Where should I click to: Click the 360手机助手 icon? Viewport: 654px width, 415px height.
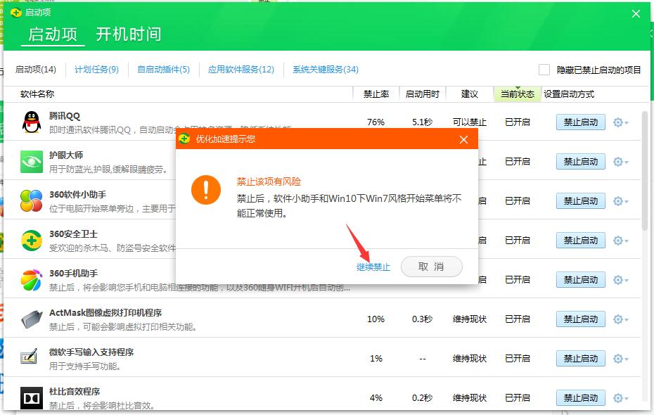[x=32, y=280]
